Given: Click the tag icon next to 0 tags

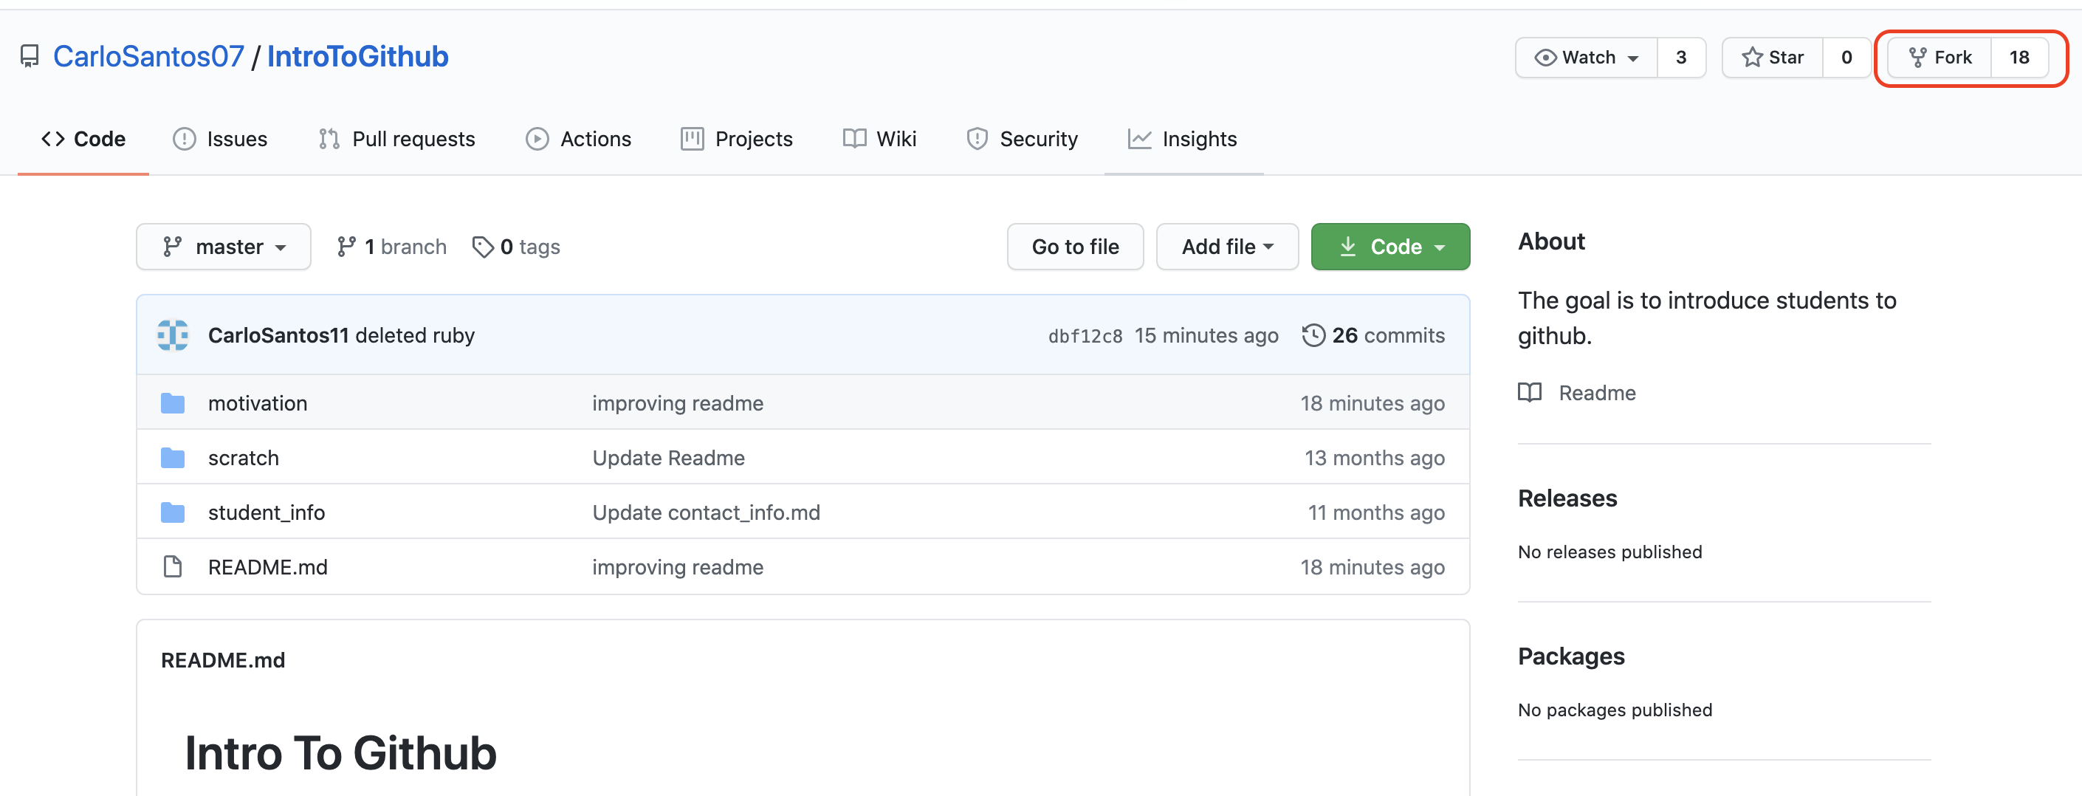Looking at the screenshot, I should click(483, 247).
